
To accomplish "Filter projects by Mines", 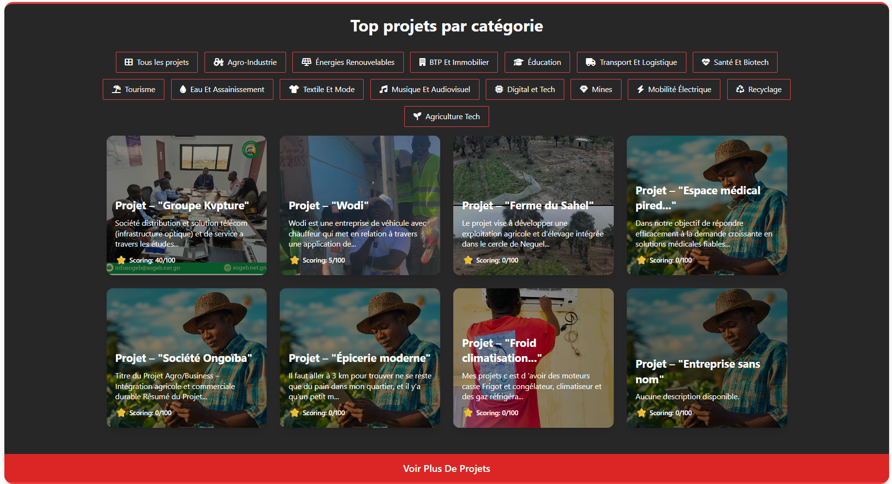I will point(595,90).
